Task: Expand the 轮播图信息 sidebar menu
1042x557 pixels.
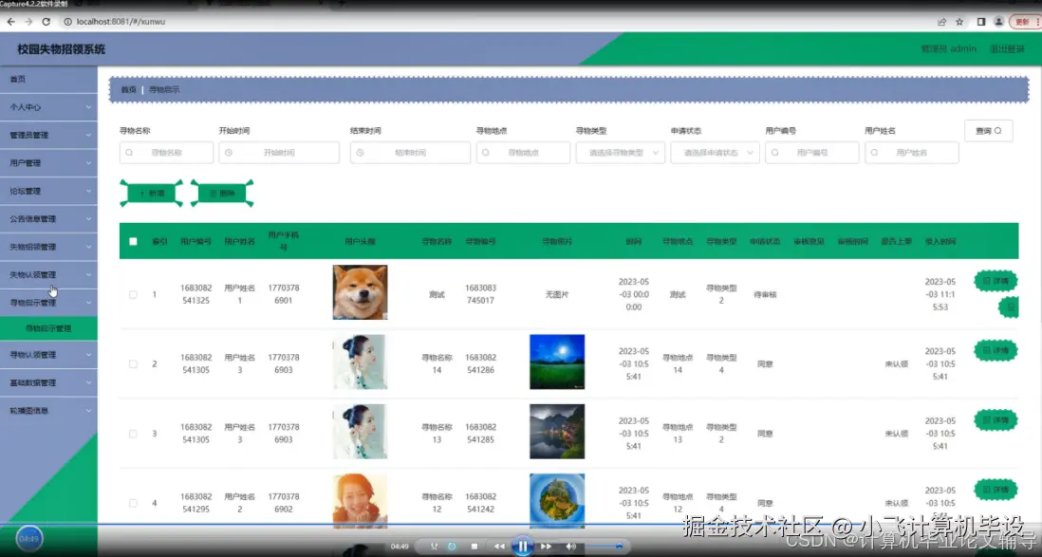Action: pyautogui.click(x=48, y=411)
